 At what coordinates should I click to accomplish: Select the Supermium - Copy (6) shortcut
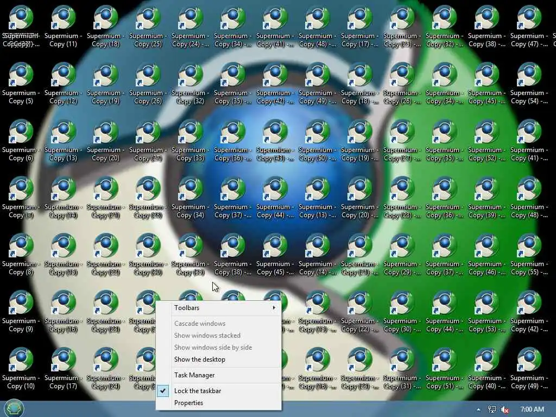click(x=21, y=141)
